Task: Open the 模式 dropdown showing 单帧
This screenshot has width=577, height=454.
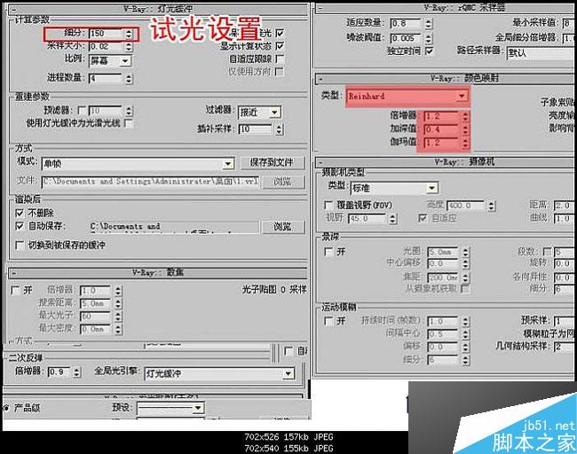Action: [x=138, y=164]
